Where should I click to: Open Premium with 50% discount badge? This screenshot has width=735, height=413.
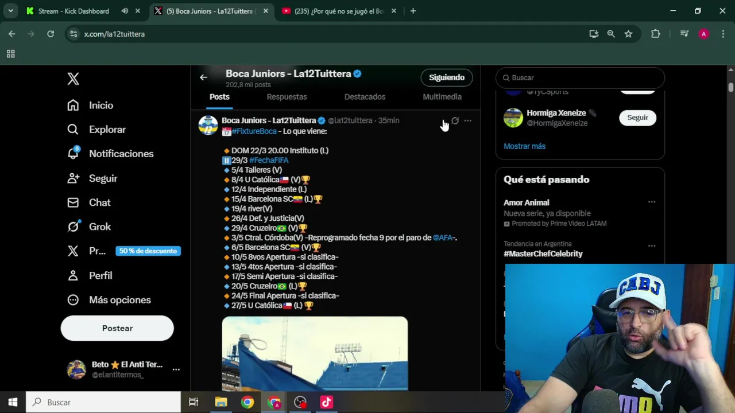(x=123, y=251)
